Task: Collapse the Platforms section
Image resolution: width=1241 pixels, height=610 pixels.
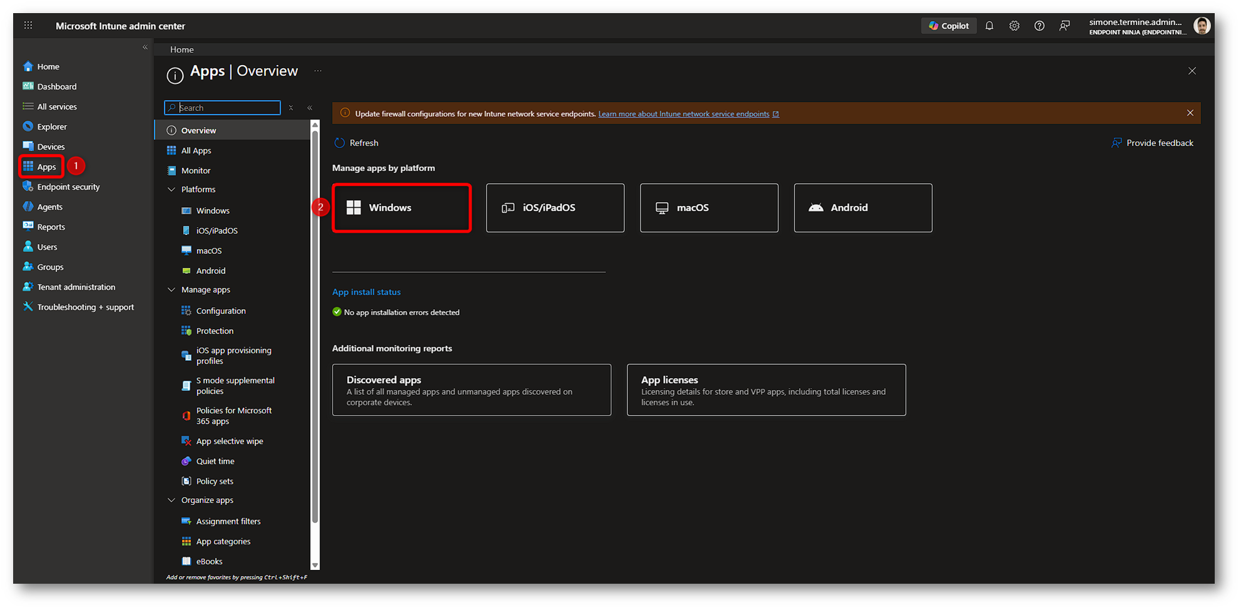Action: pyautogui.click(x=171, y=189)
